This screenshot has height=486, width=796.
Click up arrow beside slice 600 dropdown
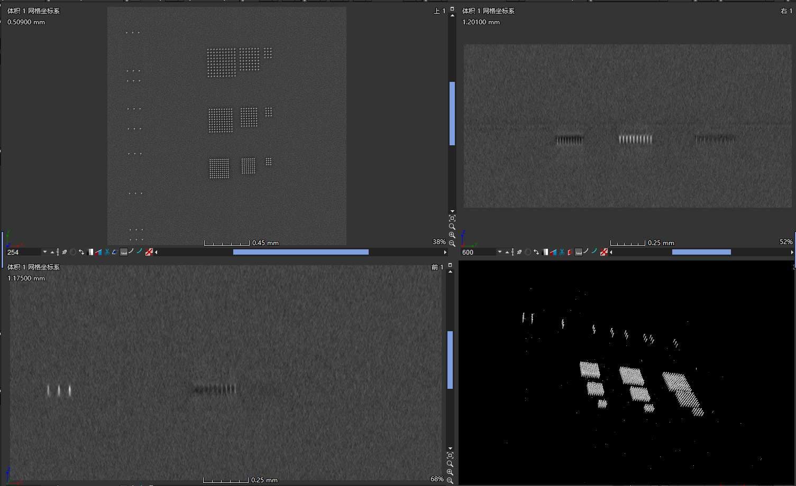coord(507,253)
